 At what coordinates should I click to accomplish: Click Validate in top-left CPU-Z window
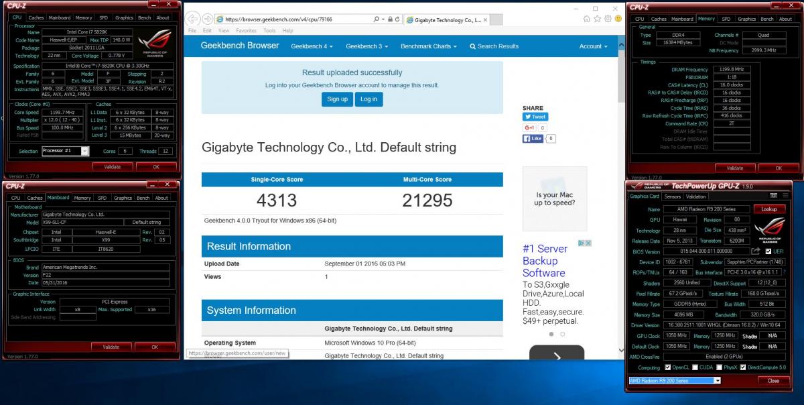click(112, 166)
